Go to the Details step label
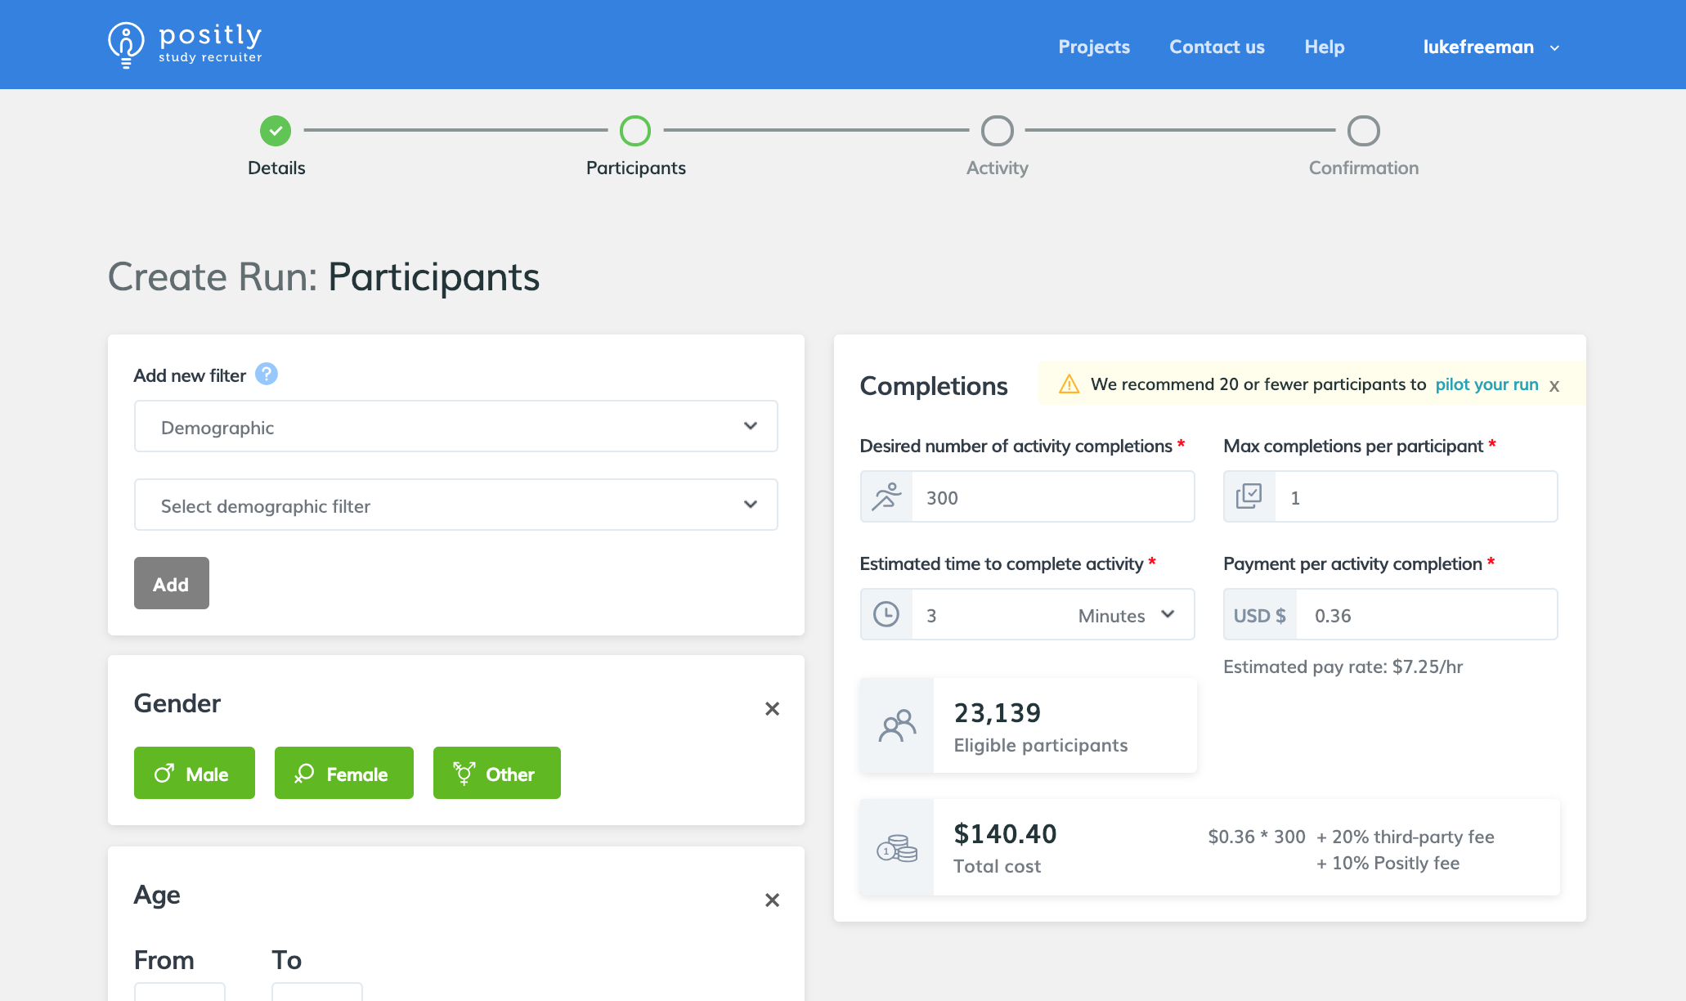Viewport: 1686px width, 1001px height. point(276,168)
